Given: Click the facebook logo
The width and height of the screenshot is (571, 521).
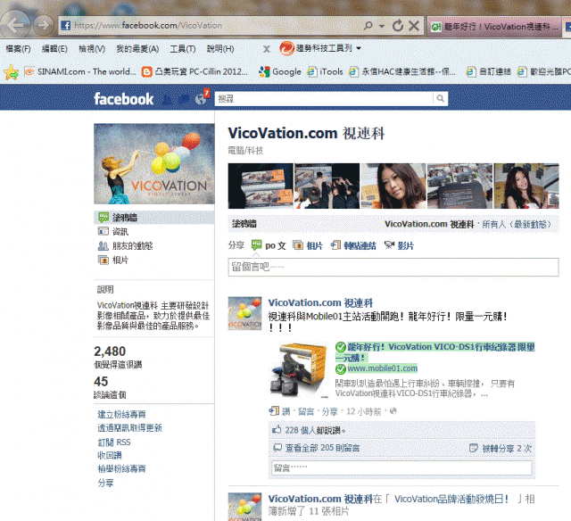Looking at the screenshot, I should [x=124, y=99].
